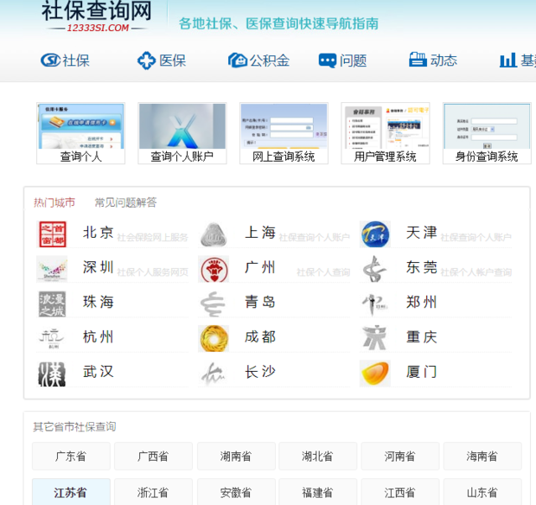
Task: Click the Hangzhou 杭 character logo
Action: tap(52, 338)
